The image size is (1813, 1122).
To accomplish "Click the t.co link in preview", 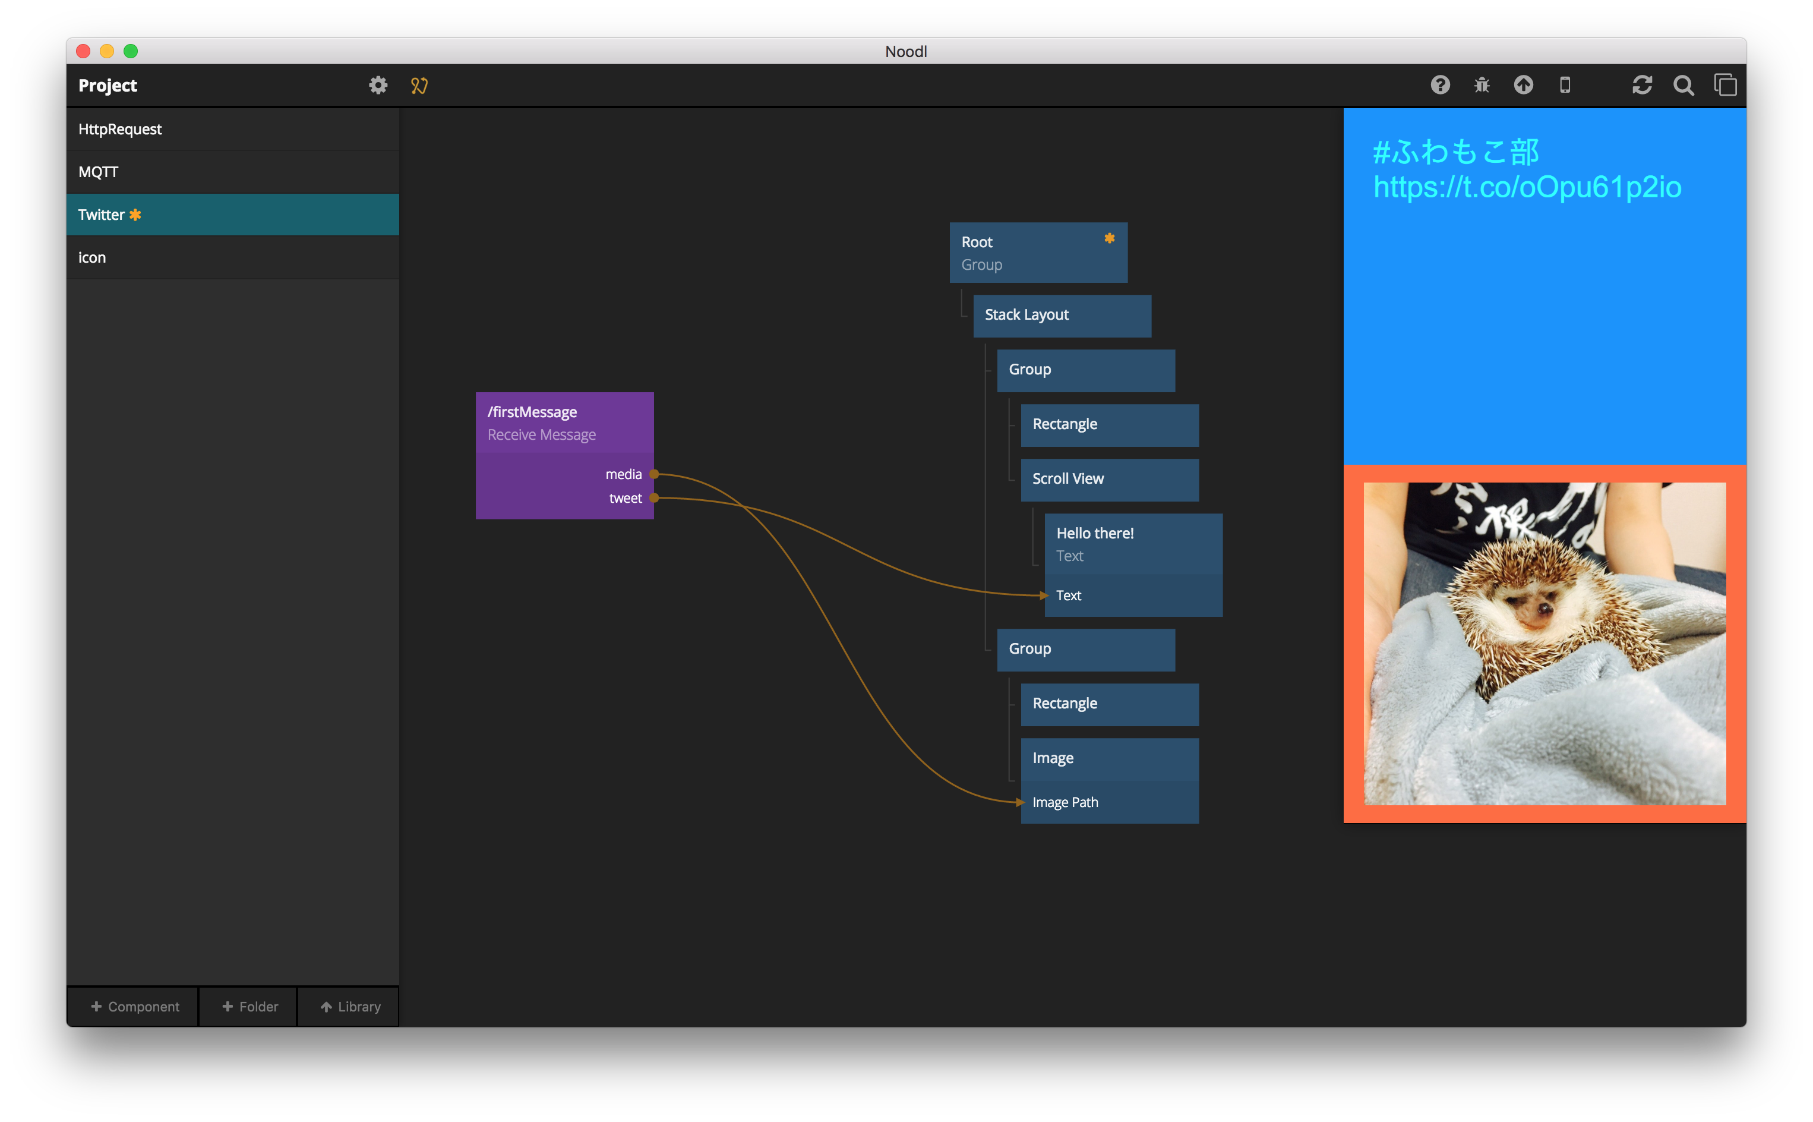I will point(1527,187).
